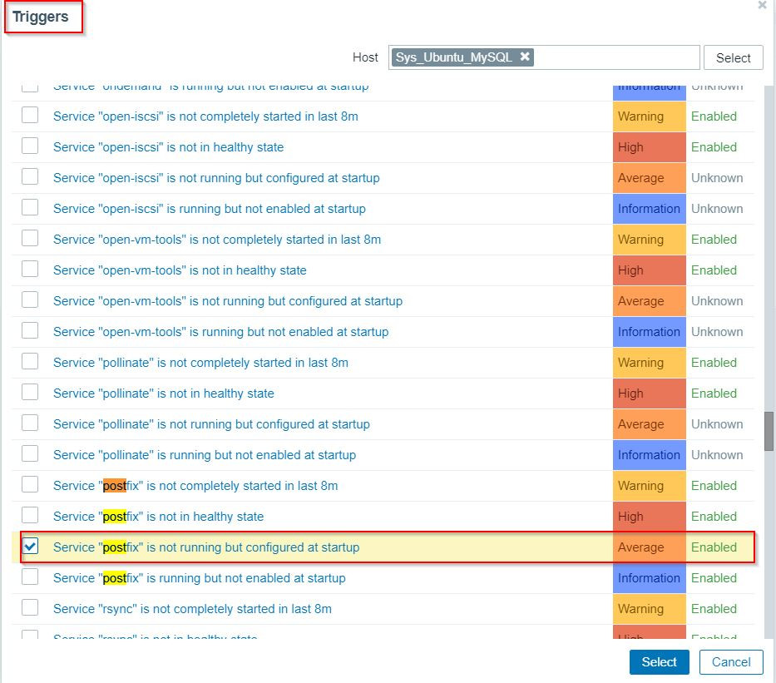Click Select button next to Host field
The width and height of the screenshot is (776, 683).
[x=733, y=57]
